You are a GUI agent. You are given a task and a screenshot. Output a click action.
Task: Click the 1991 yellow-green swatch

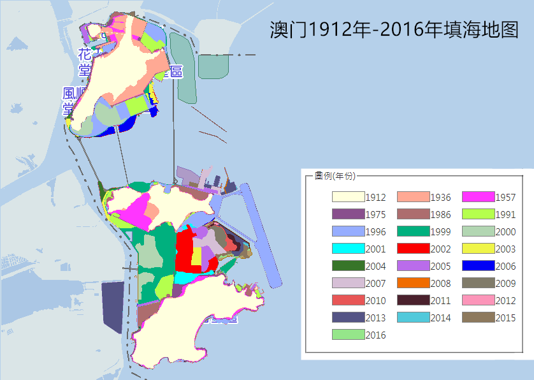(478, 215)
